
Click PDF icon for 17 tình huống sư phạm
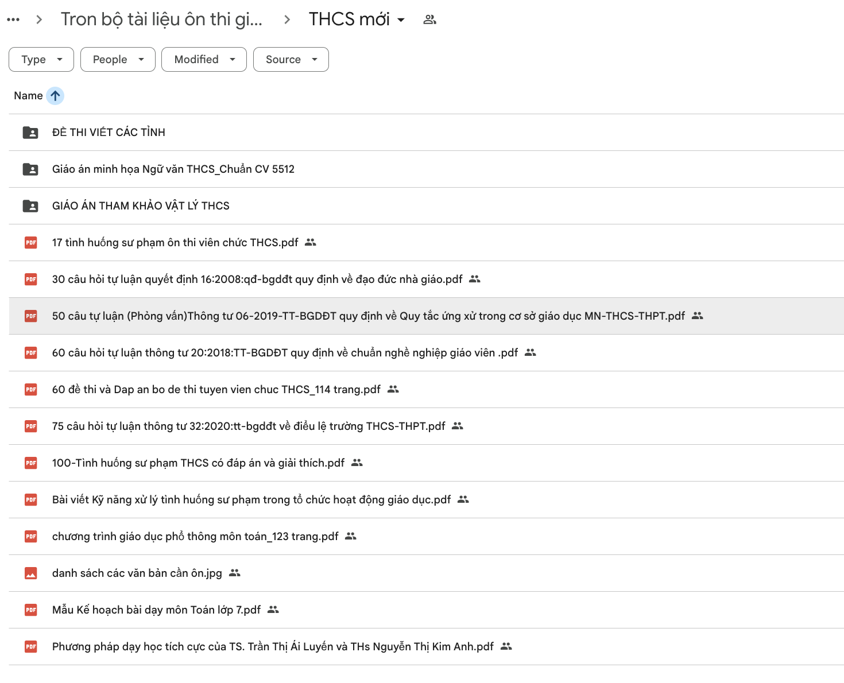(31, 243)
